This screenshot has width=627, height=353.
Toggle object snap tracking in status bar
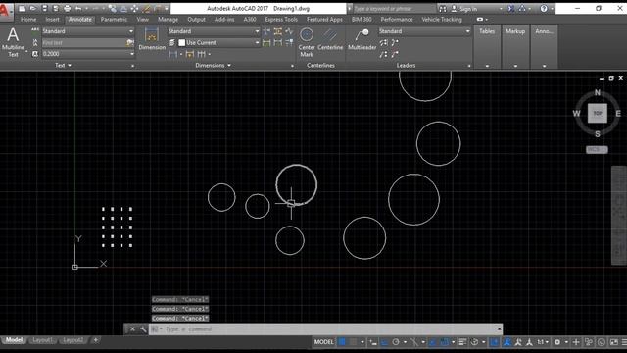click(x=433, y=342)
